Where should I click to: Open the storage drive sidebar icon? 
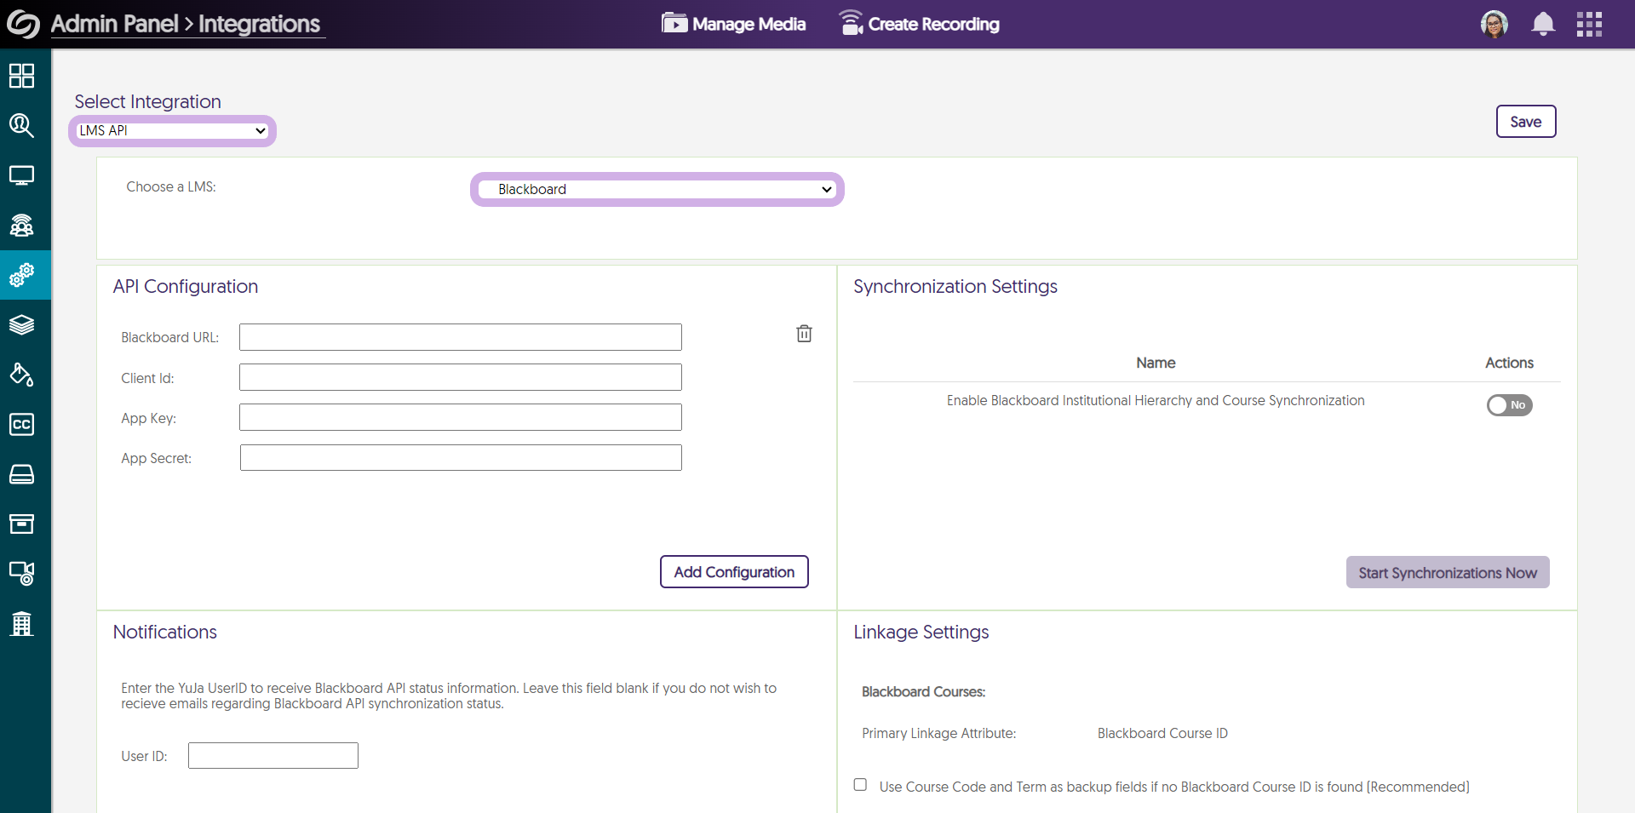22,474
